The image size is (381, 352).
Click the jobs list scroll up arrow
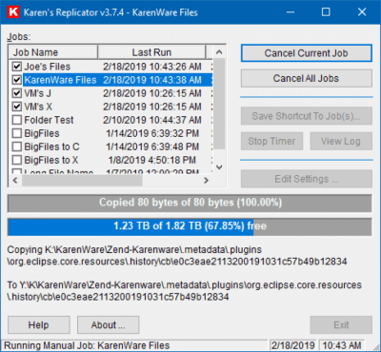(x=219, y=52)
